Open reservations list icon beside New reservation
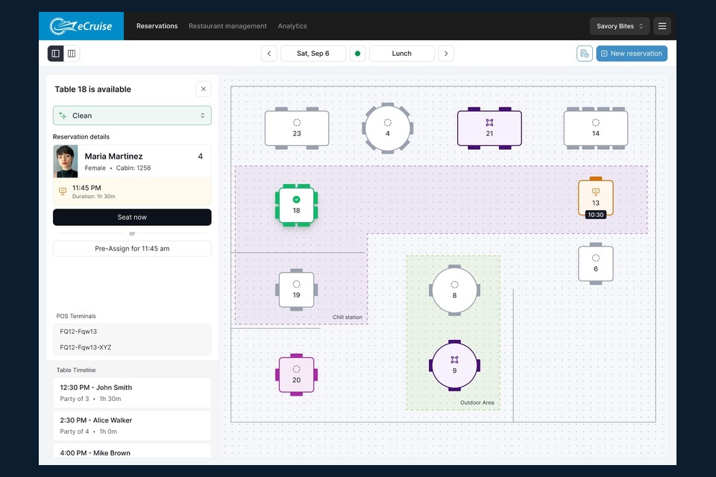The height and width of the screenshot is (477, 716). click(x=584, y=54)
